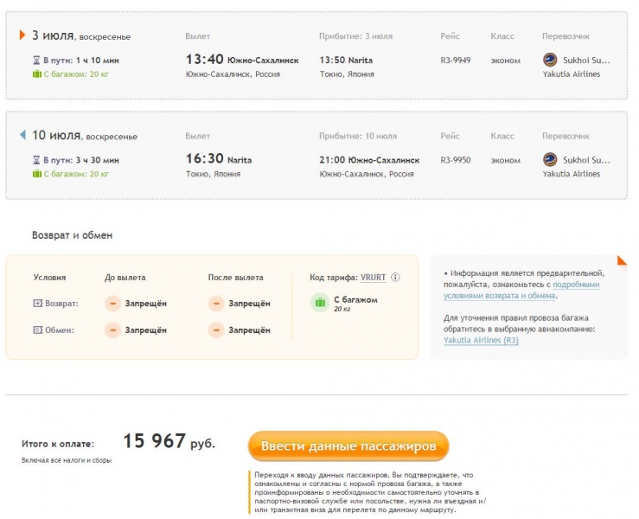Click the blue return arrow beside 10 июля
639x519 pixels.
tap(22, 135)
